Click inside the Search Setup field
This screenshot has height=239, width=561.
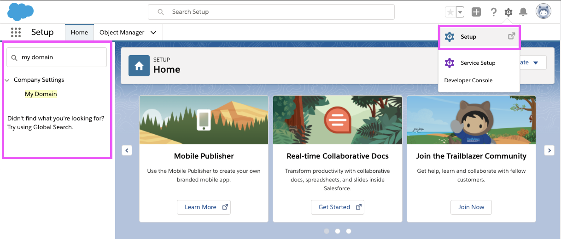tap(271, 12)
